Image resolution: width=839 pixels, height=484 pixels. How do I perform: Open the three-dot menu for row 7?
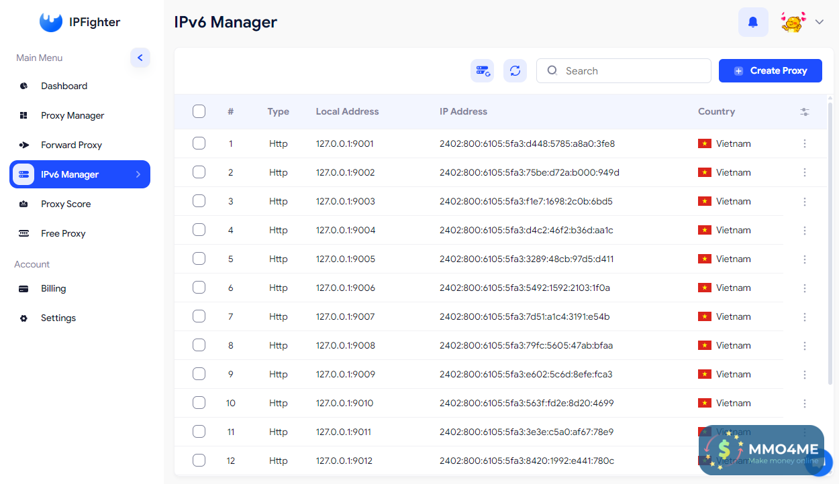coord(805,316)
